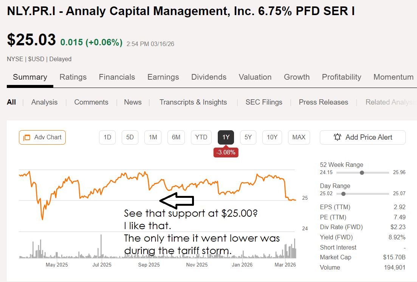Image resolution: width=417 pixels, height=282 pixels.
Task: Open the Profitability tab
Action: pos(341,77)
